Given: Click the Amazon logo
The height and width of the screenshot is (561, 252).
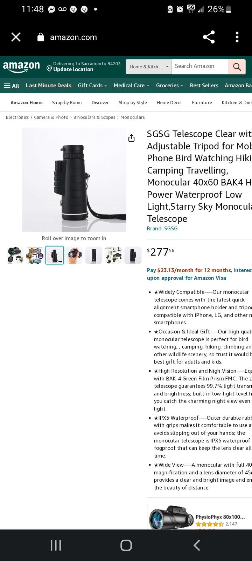Looking at the screenshot, I should [x=21, y=67].
